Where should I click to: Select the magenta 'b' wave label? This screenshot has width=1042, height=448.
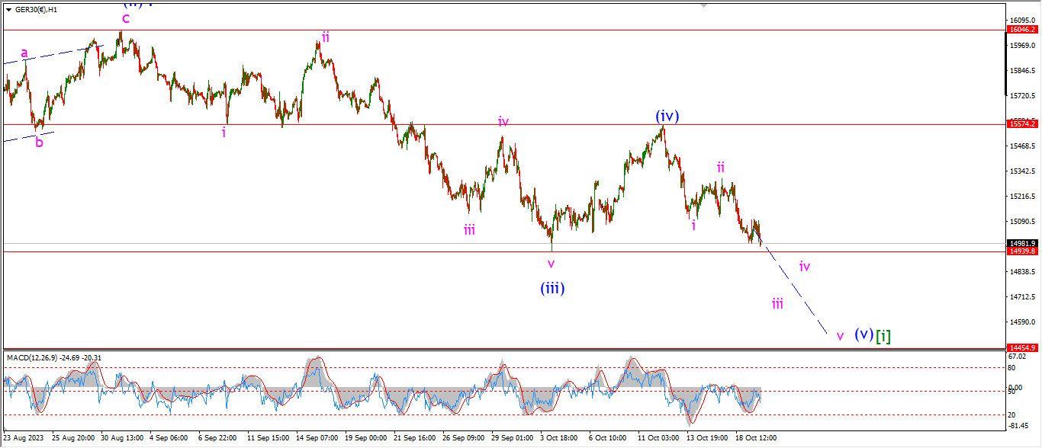(x=39, y=142)
